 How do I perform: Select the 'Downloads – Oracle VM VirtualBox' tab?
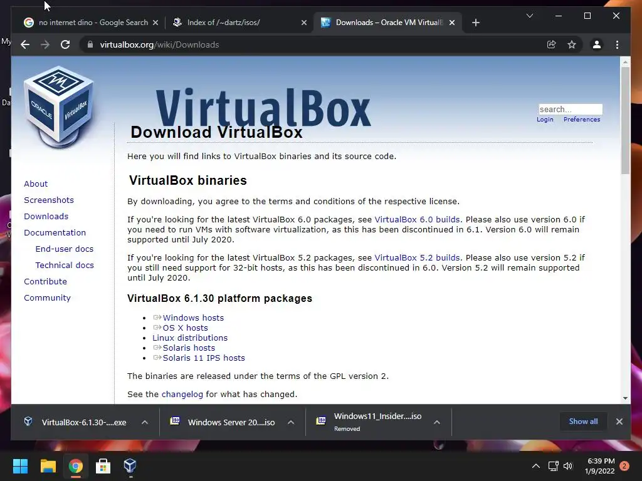point(387,23)
